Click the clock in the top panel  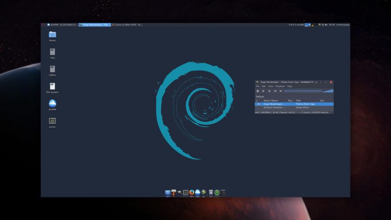click(x=331, y=25)
